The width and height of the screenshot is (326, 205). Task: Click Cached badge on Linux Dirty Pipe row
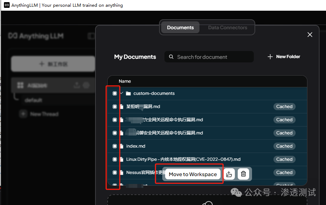(284, 159)
